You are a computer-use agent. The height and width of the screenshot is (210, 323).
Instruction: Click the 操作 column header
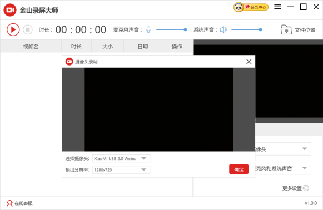[177, 47]
